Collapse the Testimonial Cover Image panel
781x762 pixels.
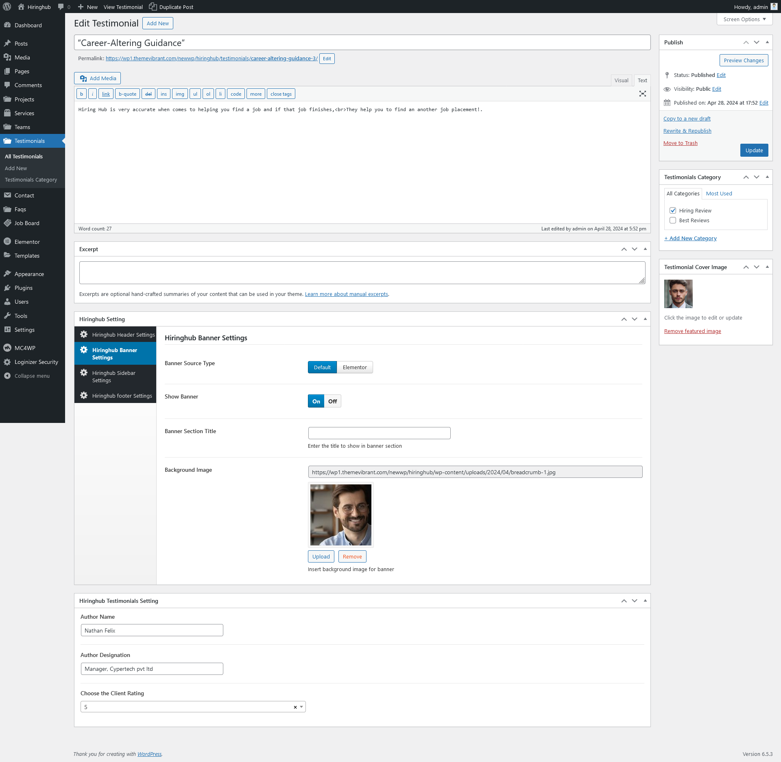[767, 267]
